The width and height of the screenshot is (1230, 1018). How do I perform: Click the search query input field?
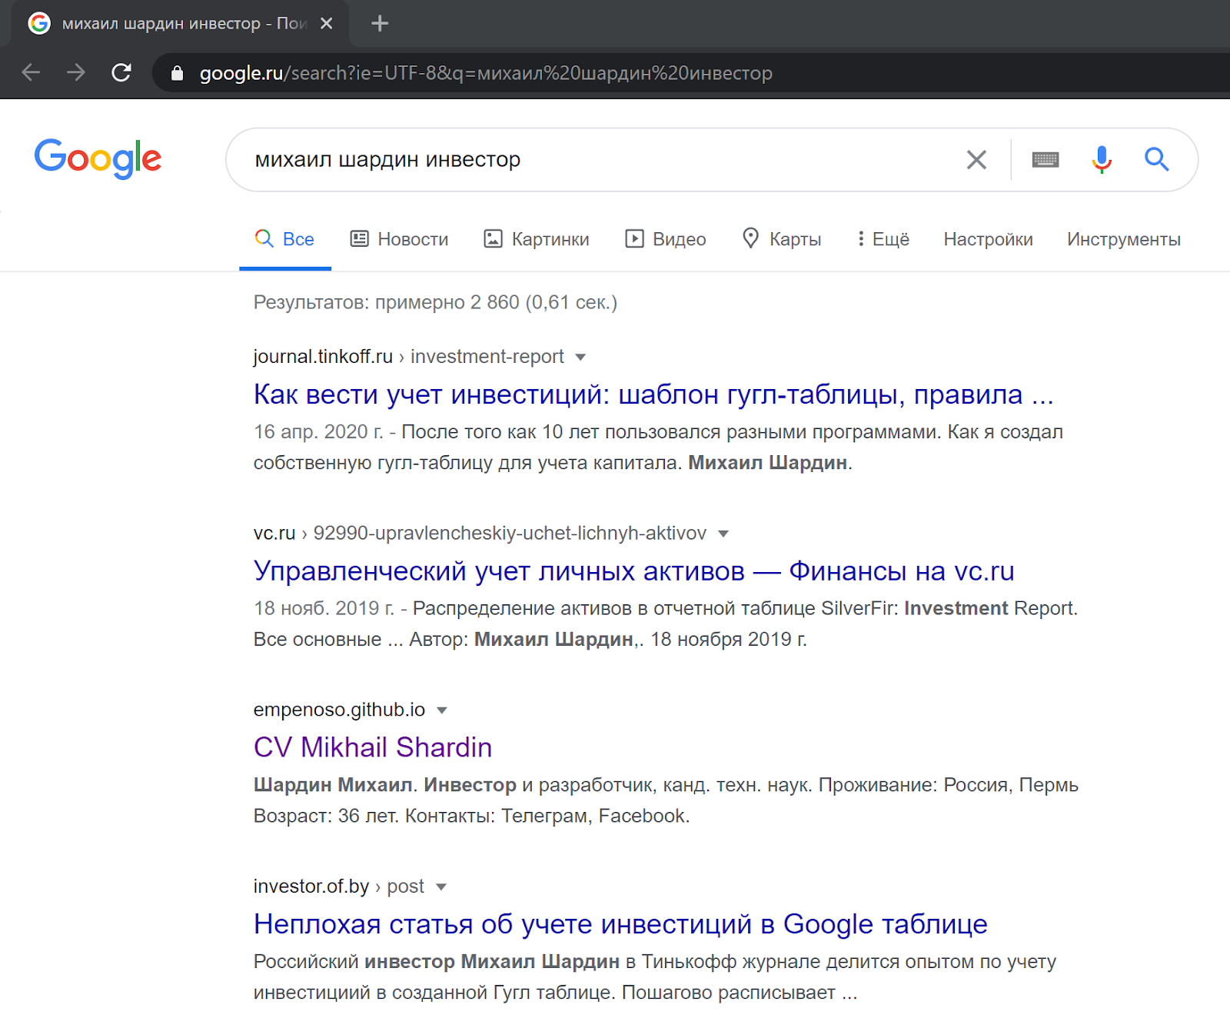[x=600, y=159]
